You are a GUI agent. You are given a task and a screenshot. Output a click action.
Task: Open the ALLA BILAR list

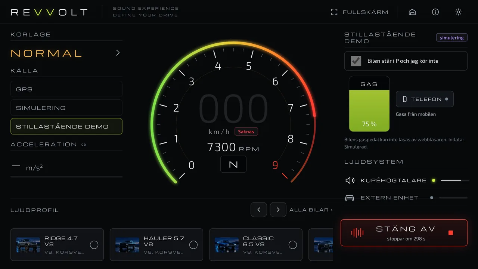(x=311, y=210)
